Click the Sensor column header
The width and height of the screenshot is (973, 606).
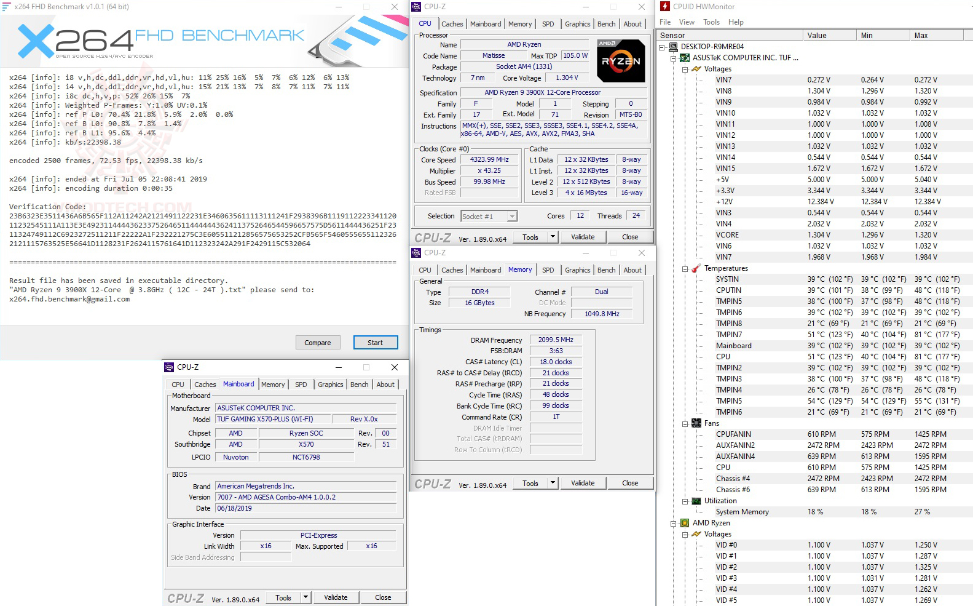(730, 36)
